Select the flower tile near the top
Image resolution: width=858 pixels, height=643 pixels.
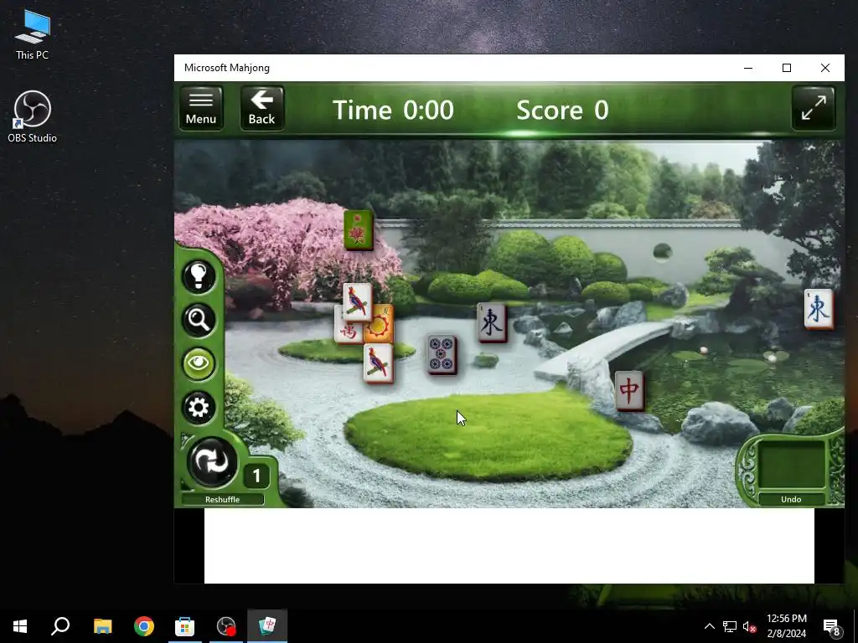[359, 231]
